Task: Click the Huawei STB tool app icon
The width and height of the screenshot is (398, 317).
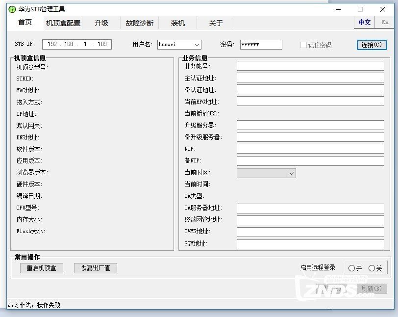Action: point(12,9)
